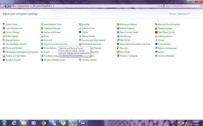Click the Windows Firewall icon
The height and width of the screenshot is (126, 203).
coord(4,60)
